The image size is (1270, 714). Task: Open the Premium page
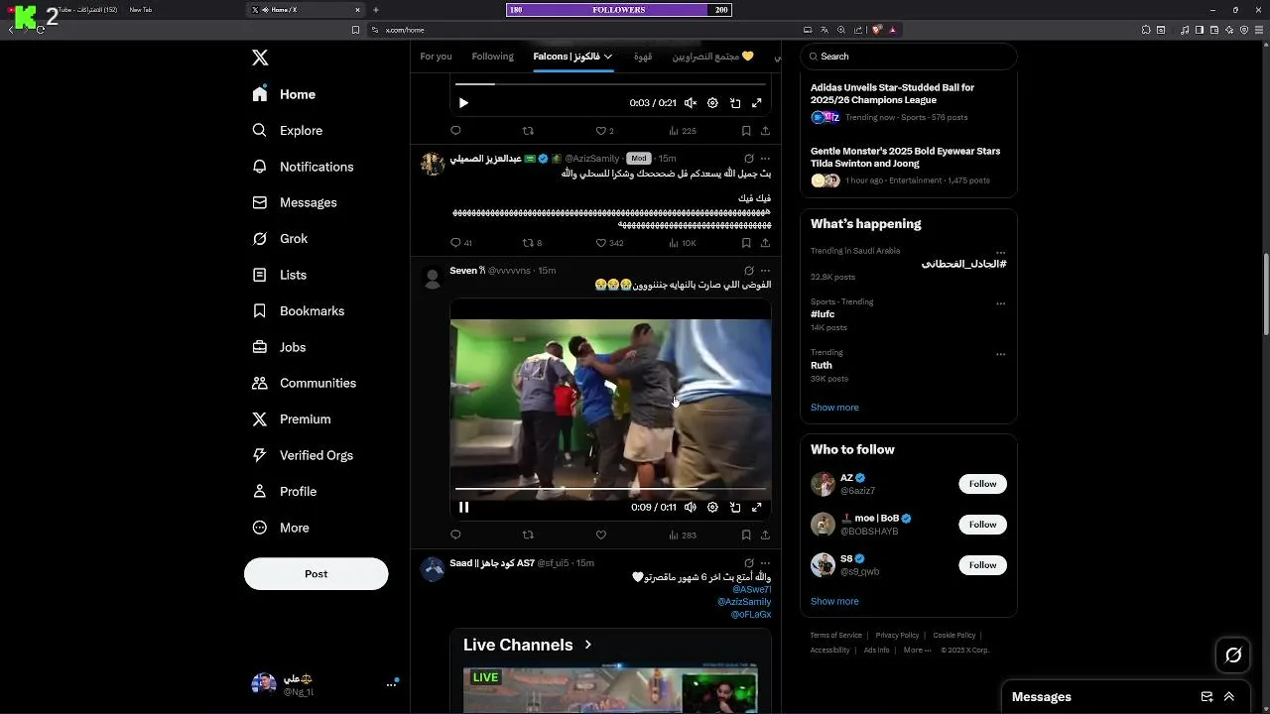coord(291,419)
